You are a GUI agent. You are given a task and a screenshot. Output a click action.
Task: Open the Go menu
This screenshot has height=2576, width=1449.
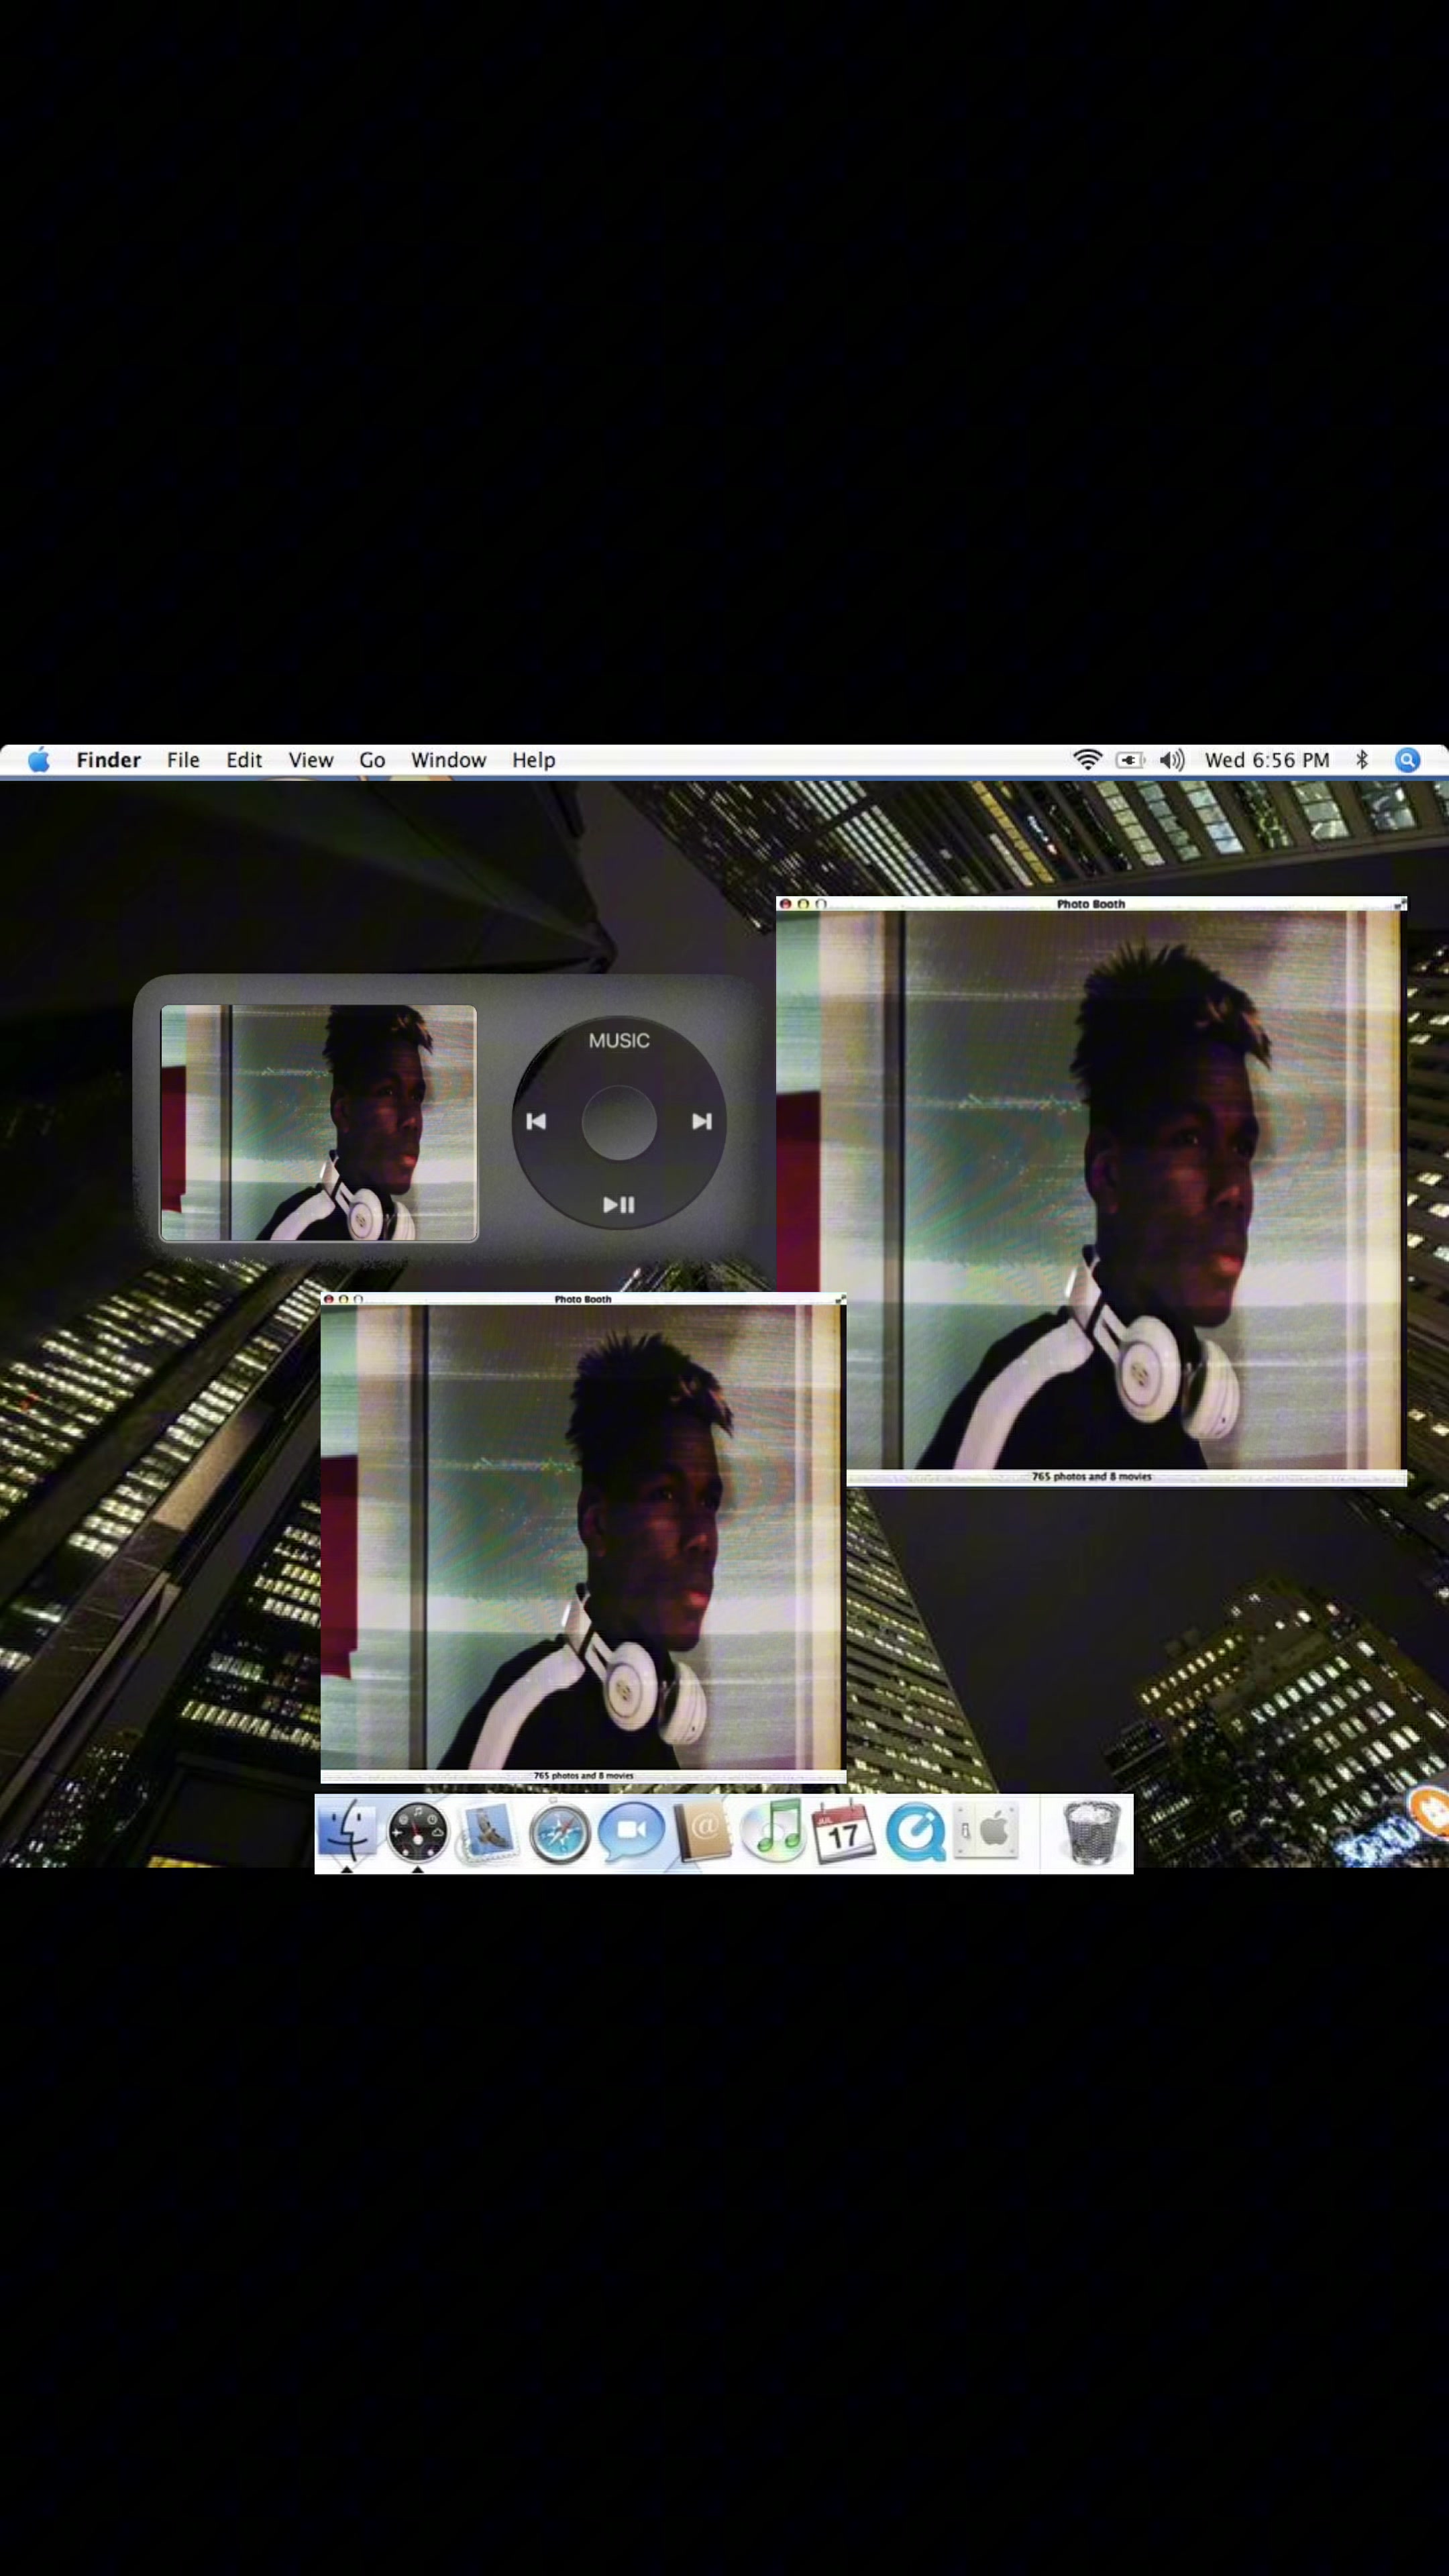point(372,760)
